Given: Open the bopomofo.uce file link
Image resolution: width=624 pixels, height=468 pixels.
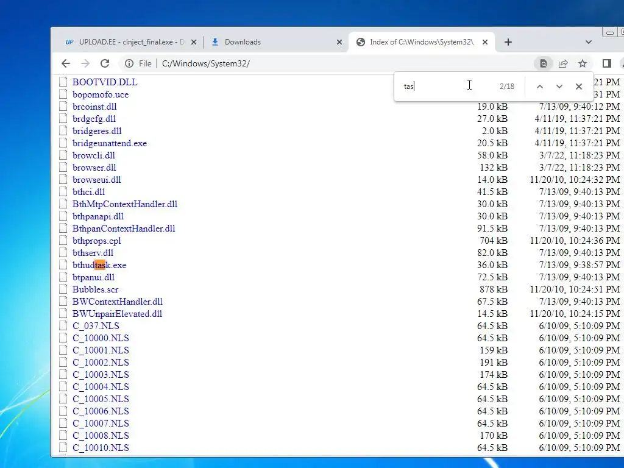Looking at the screenshot, I should pos(101,94).
